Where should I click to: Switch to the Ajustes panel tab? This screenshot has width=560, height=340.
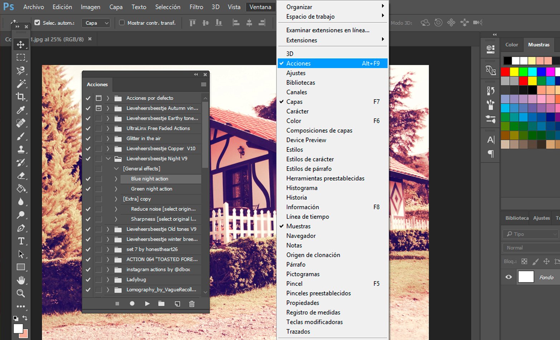tap(541, 218)
